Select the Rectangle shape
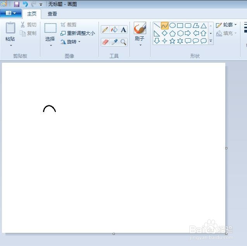 pos(180,26)
